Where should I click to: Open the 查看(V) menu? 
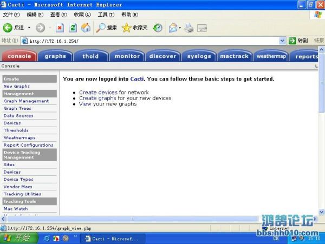pyautogui.click(x=58, y=15)
